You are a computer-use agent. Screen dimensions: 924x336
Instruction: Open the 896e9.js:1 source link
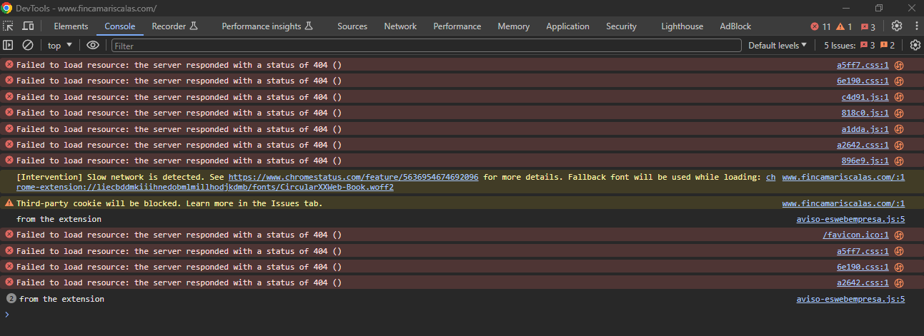865,161
